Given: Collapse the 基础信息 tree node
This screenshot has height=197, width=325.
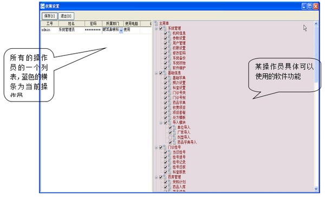Looking at the screenshot, I should (157, 73).
